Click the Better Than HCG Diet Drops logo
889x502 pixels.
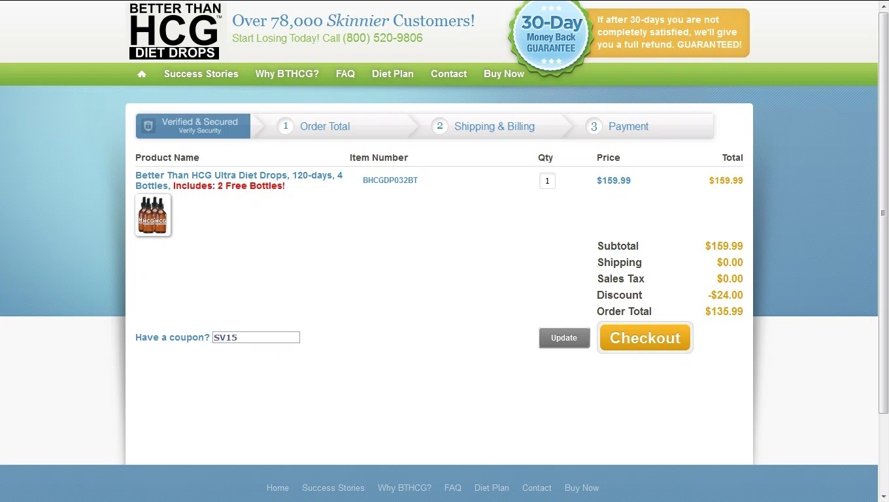[175, 31]
